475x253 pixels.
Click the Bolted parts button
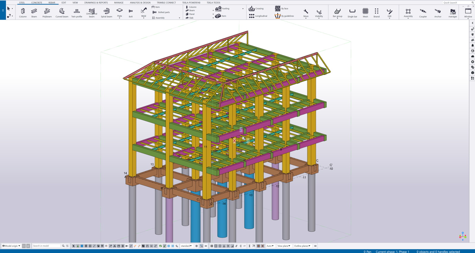(161, 12)
